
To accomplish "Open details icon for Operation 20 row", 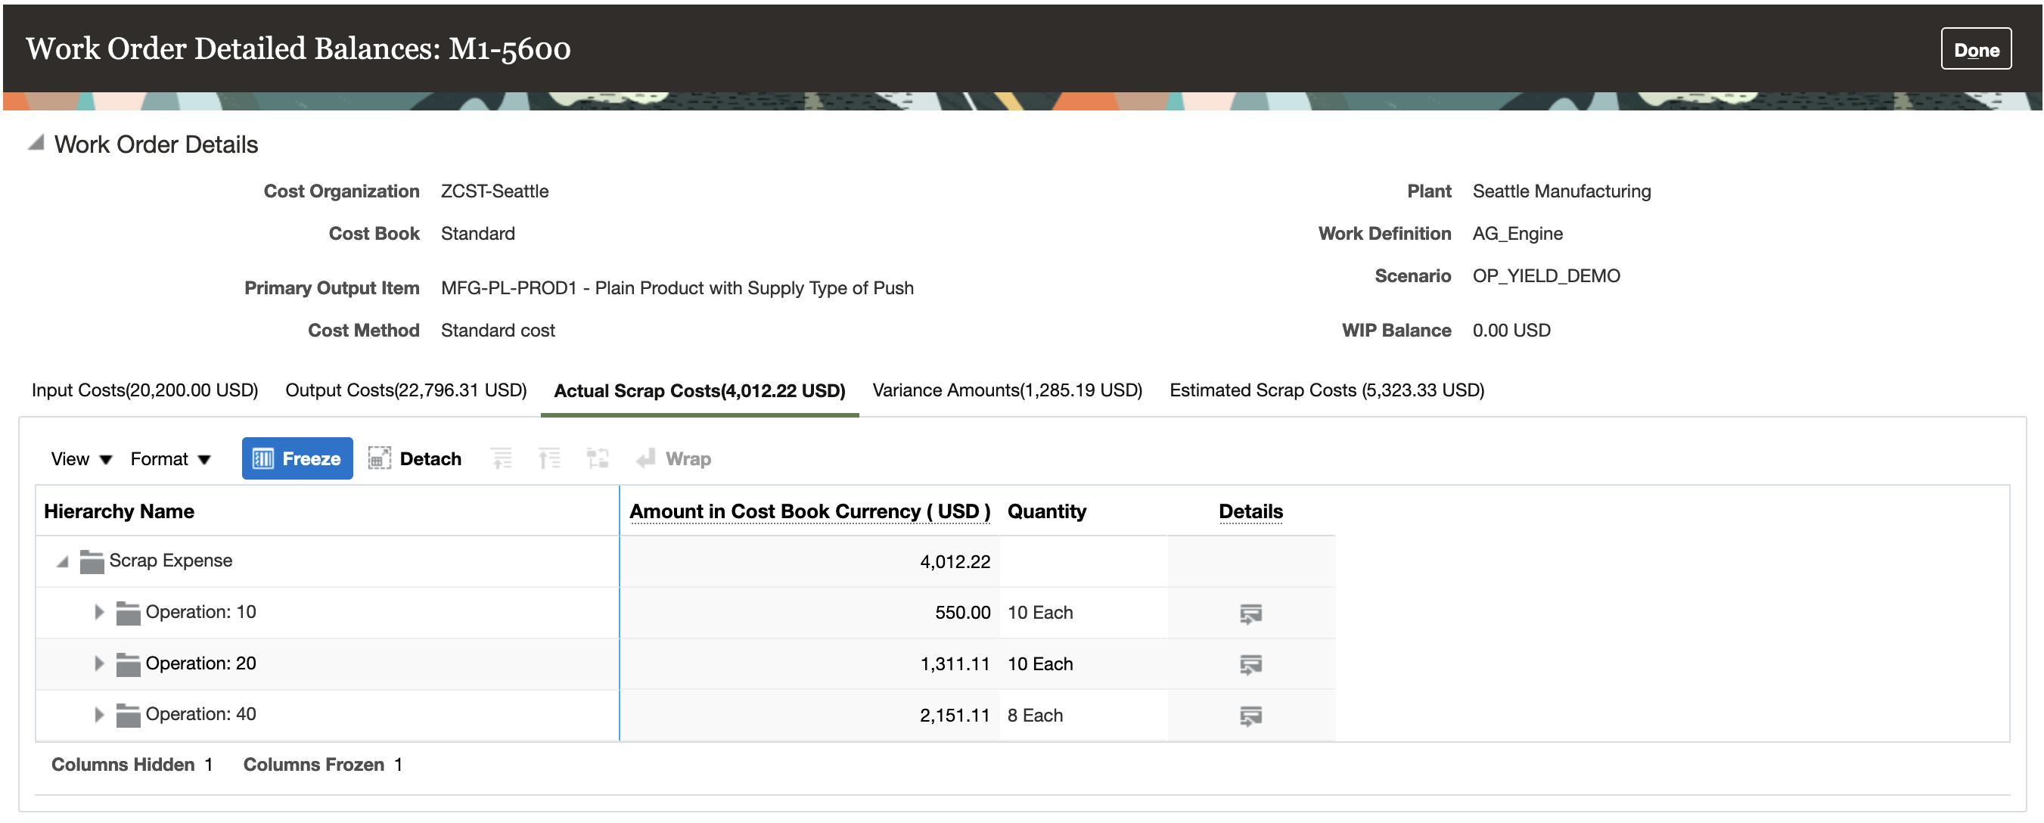I will coord(1250,664).
